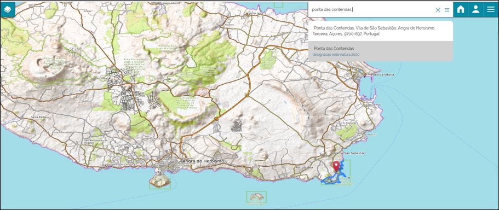The height and width of the screenshot is (210, 499).
Task: Click designacao rede natura 2000 subtitle
Action: pyautogui.click(x=336, y=55)
